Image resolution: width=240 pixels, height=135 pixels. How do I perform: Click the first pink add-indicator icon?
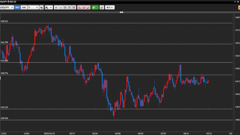(x=79, y=7)
